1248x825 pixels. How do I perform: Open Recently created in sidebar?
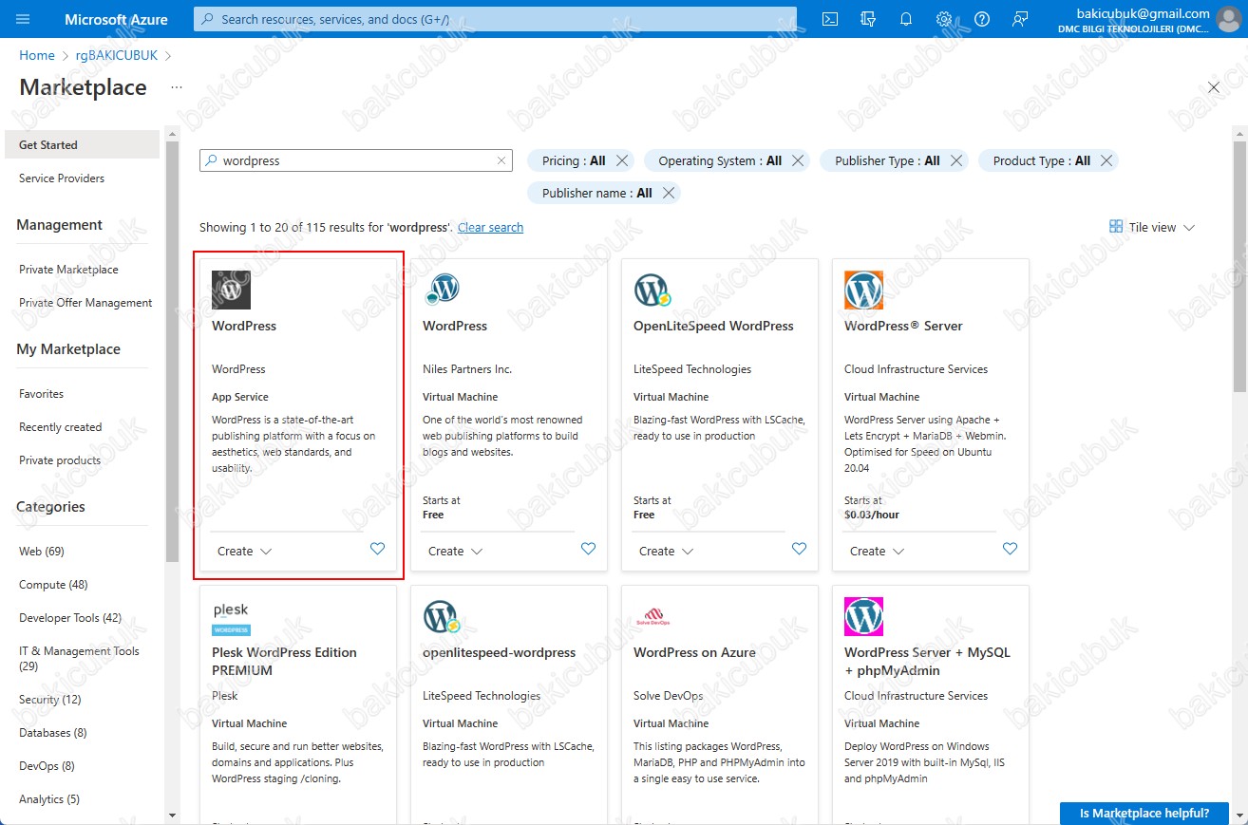click(61, 426)
